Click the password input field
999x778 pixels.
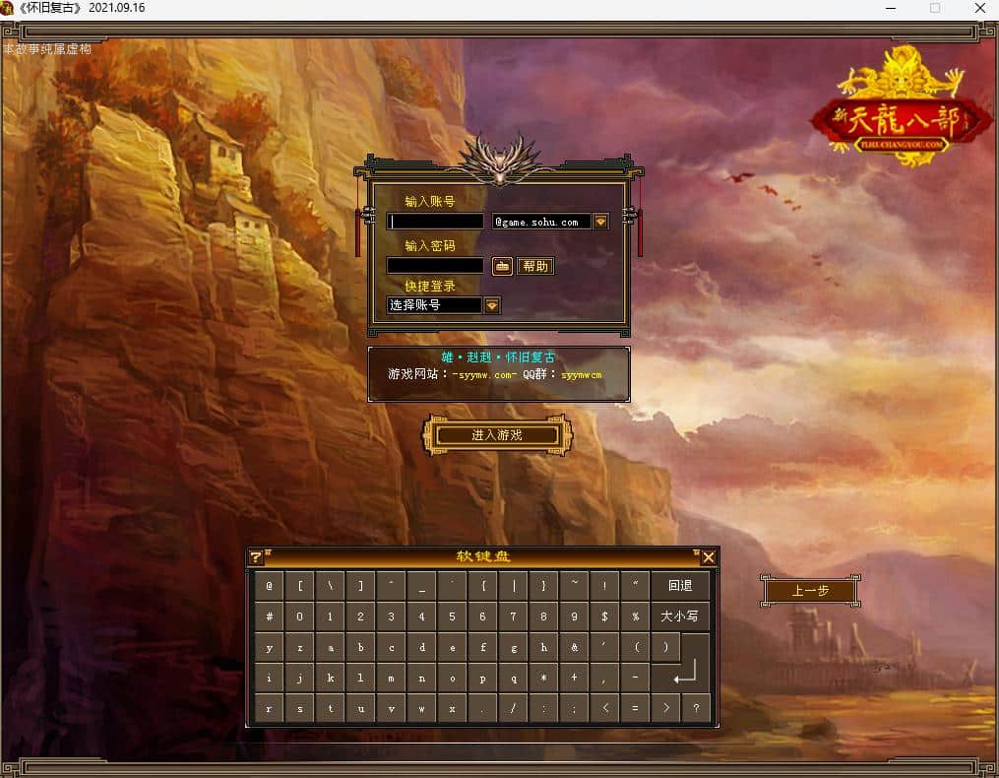tap(433, 266)
